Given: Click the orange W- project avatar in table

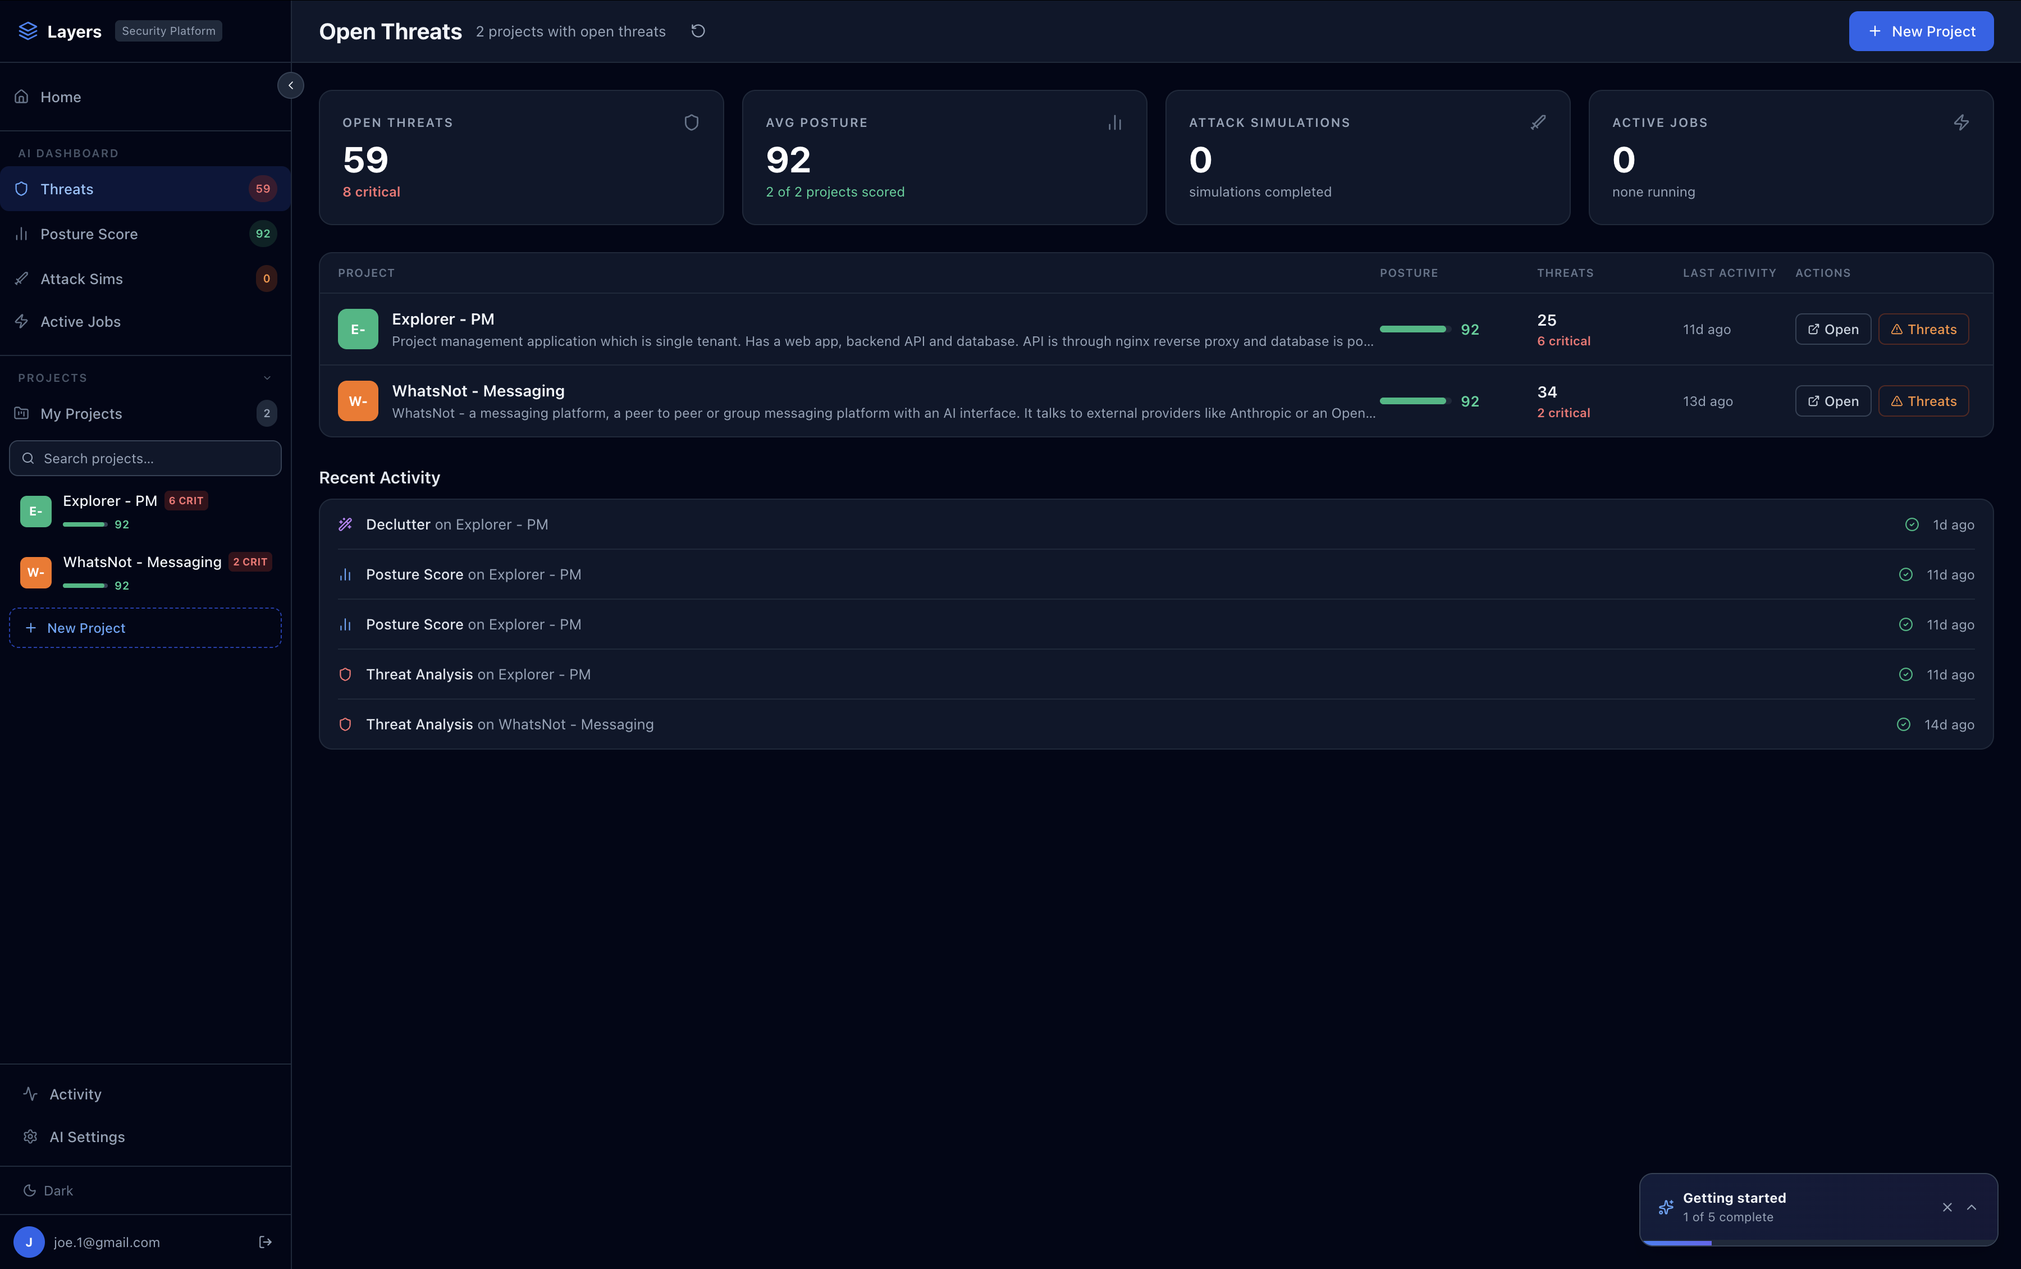Looking at the screenshot, I should point(358,401).
